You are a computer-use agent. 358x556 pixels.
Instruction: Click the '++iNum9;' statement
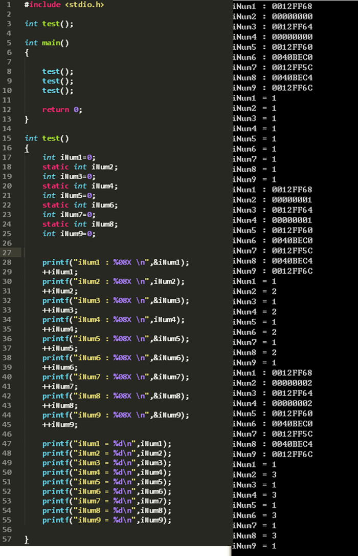point(60,425)
